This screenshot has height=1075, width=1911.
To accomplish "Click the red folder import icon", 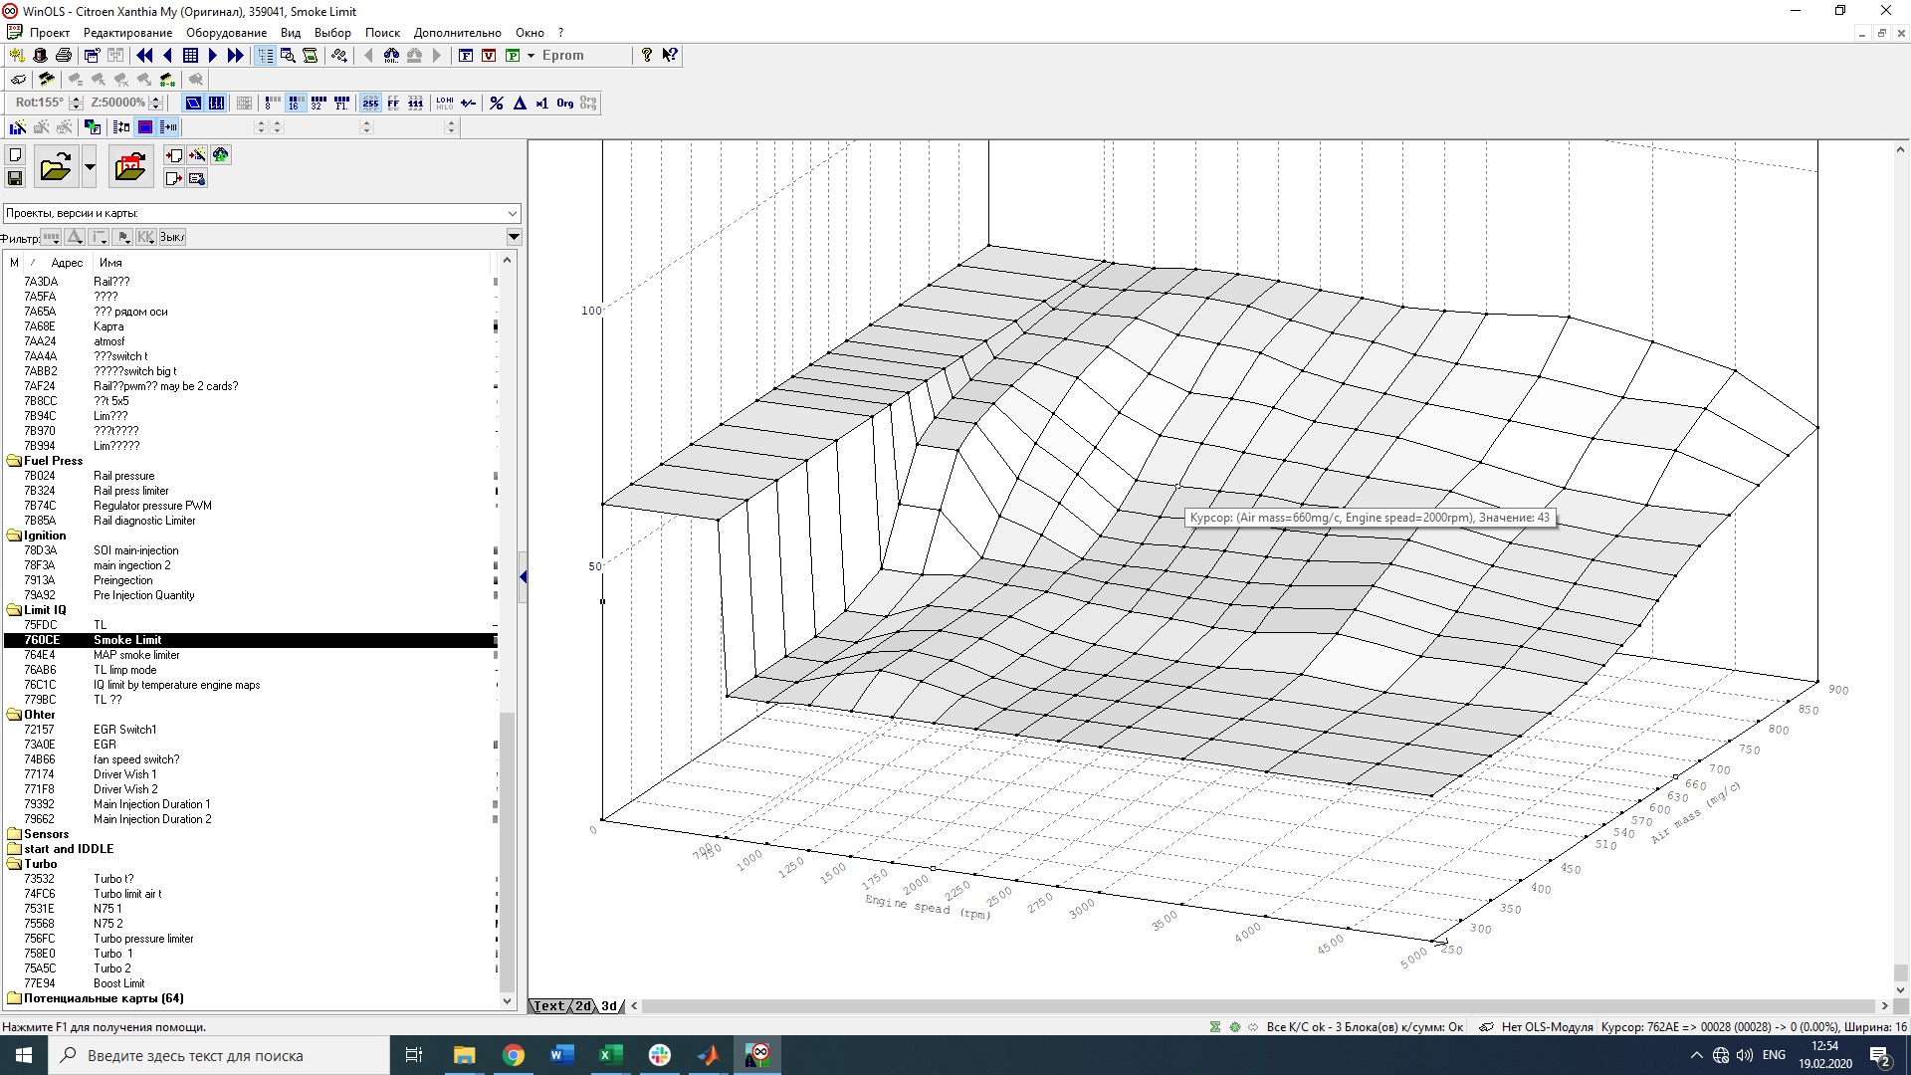I will [x=130, y=166].
